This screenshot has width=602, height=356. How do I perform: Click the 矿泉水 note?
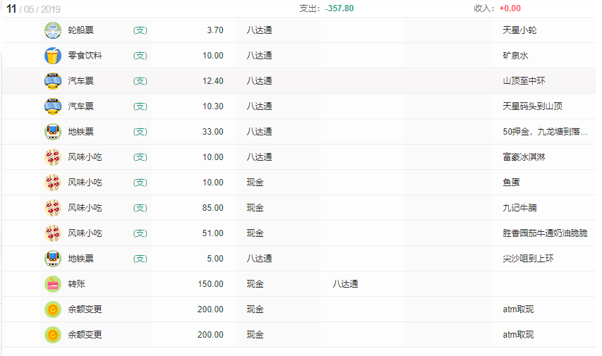(x=515, y=56)
